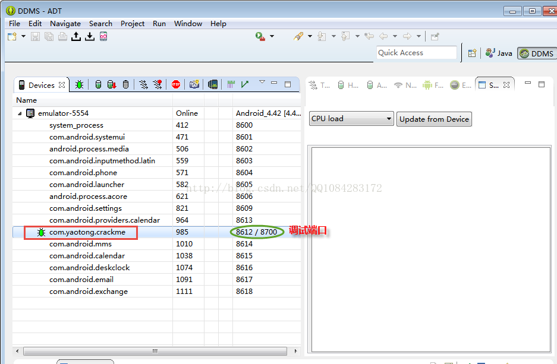Click the Quick Access search field
The width and height of the screenshot is (557, 364).
[416, 53]
